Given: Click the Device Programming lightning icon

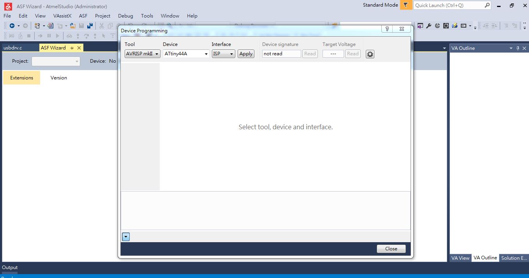Looking at the screenshot, I should (x=455, y=26).
